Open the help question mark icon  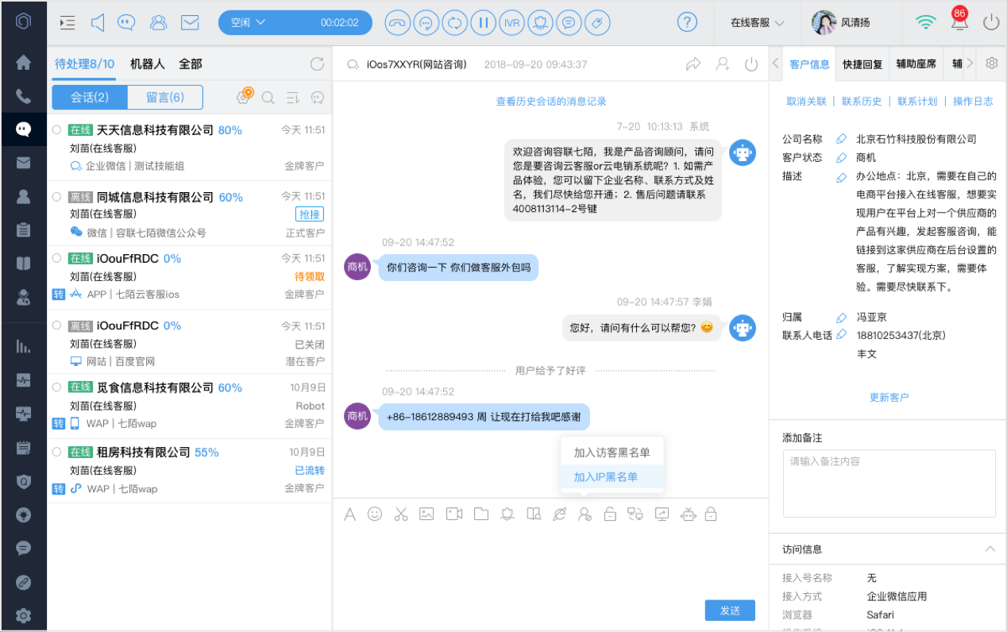[688, 22]
